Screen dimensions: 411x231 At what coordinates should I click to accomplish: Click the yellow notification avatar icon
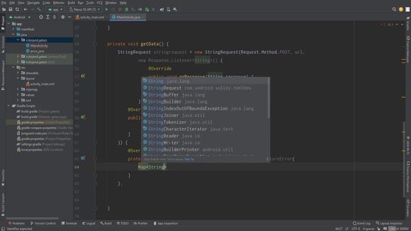401,10
